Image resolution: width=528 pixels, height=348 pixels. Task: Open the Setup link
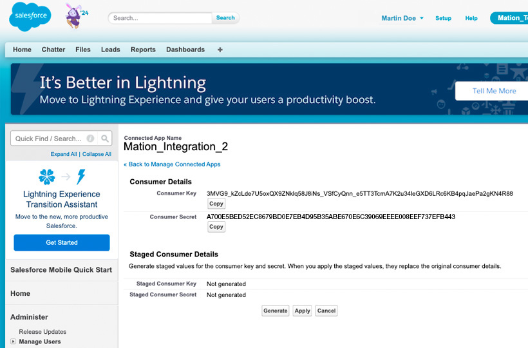coord(443,18)
